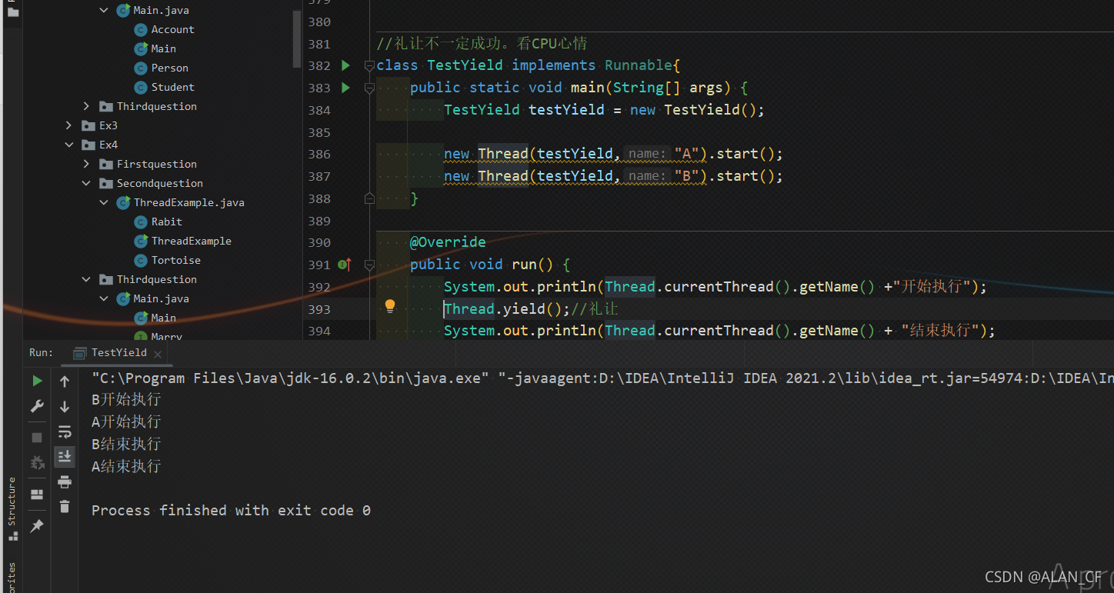
Task: Click Runnable in the class declaration
Action: pyautogui.click(x=639, y=65)
